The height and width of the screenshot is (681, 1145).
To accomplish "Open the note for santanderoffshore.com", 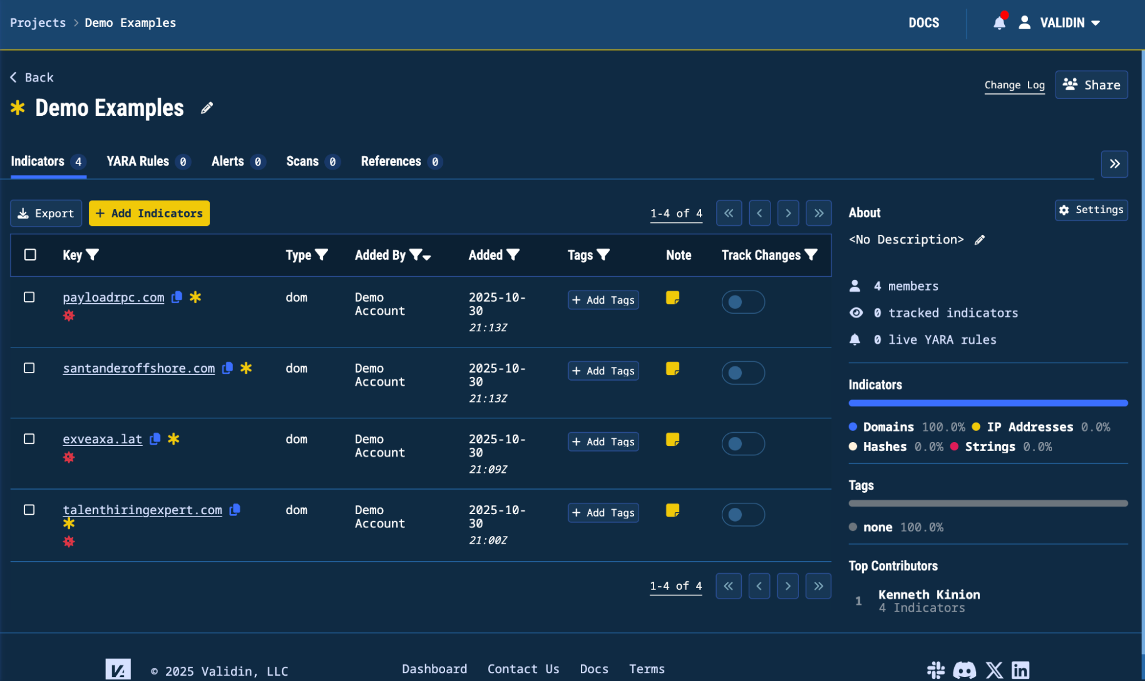I will 672,369.
